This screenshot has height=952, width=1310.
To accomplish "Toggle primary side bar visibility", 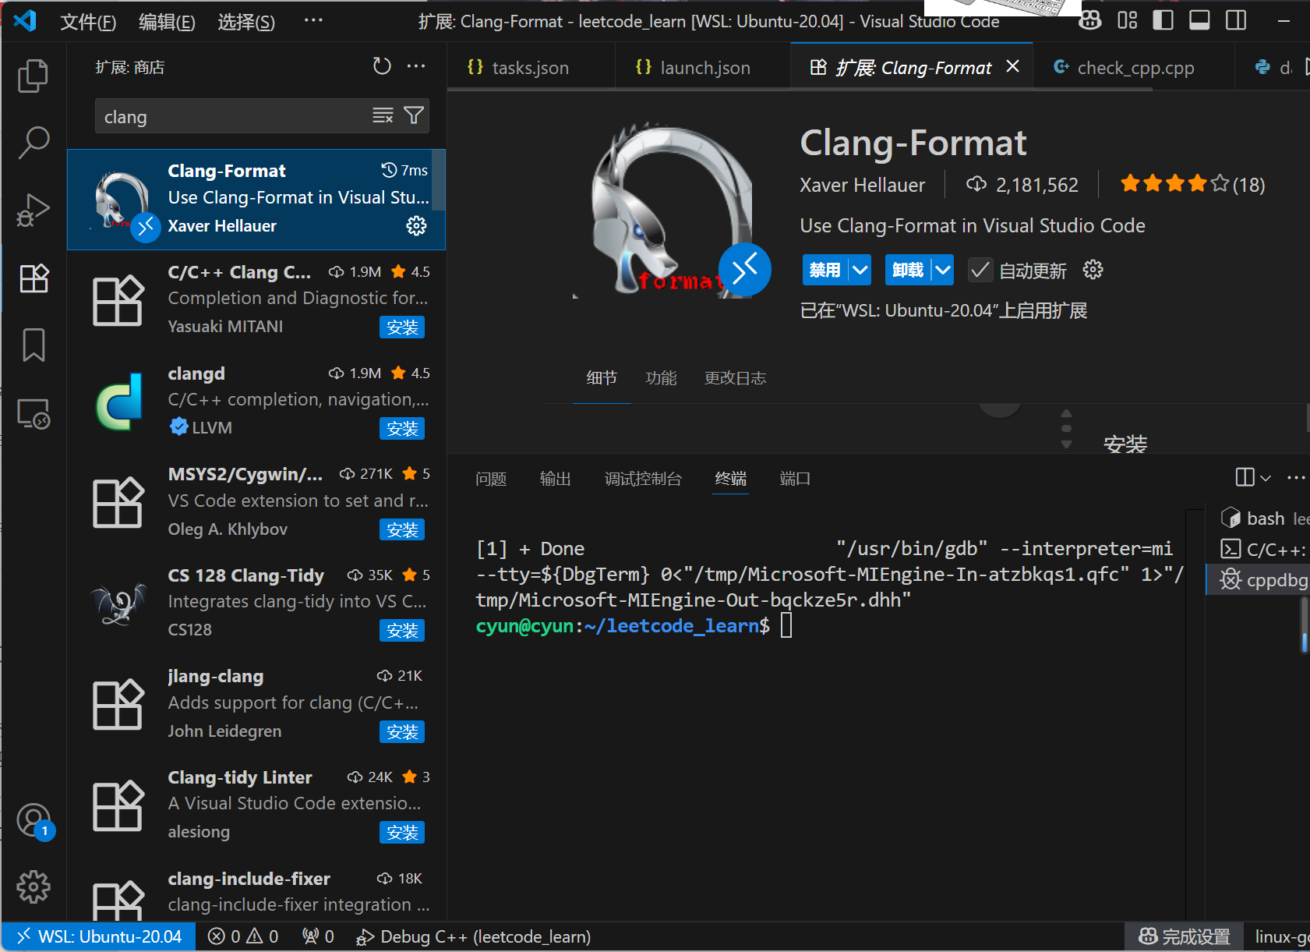I will [1163, 20].
